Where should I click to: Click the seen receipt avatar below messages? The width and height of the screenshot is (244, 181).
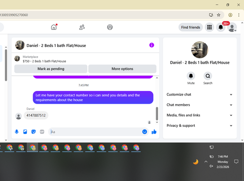[149, 122]
